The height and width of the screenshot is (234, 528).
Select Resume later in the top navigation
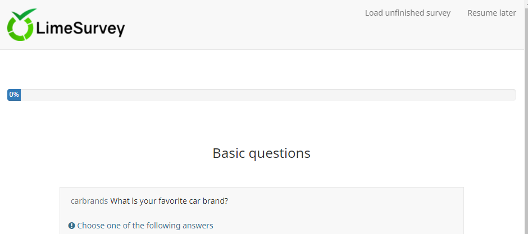click(491, 13)
